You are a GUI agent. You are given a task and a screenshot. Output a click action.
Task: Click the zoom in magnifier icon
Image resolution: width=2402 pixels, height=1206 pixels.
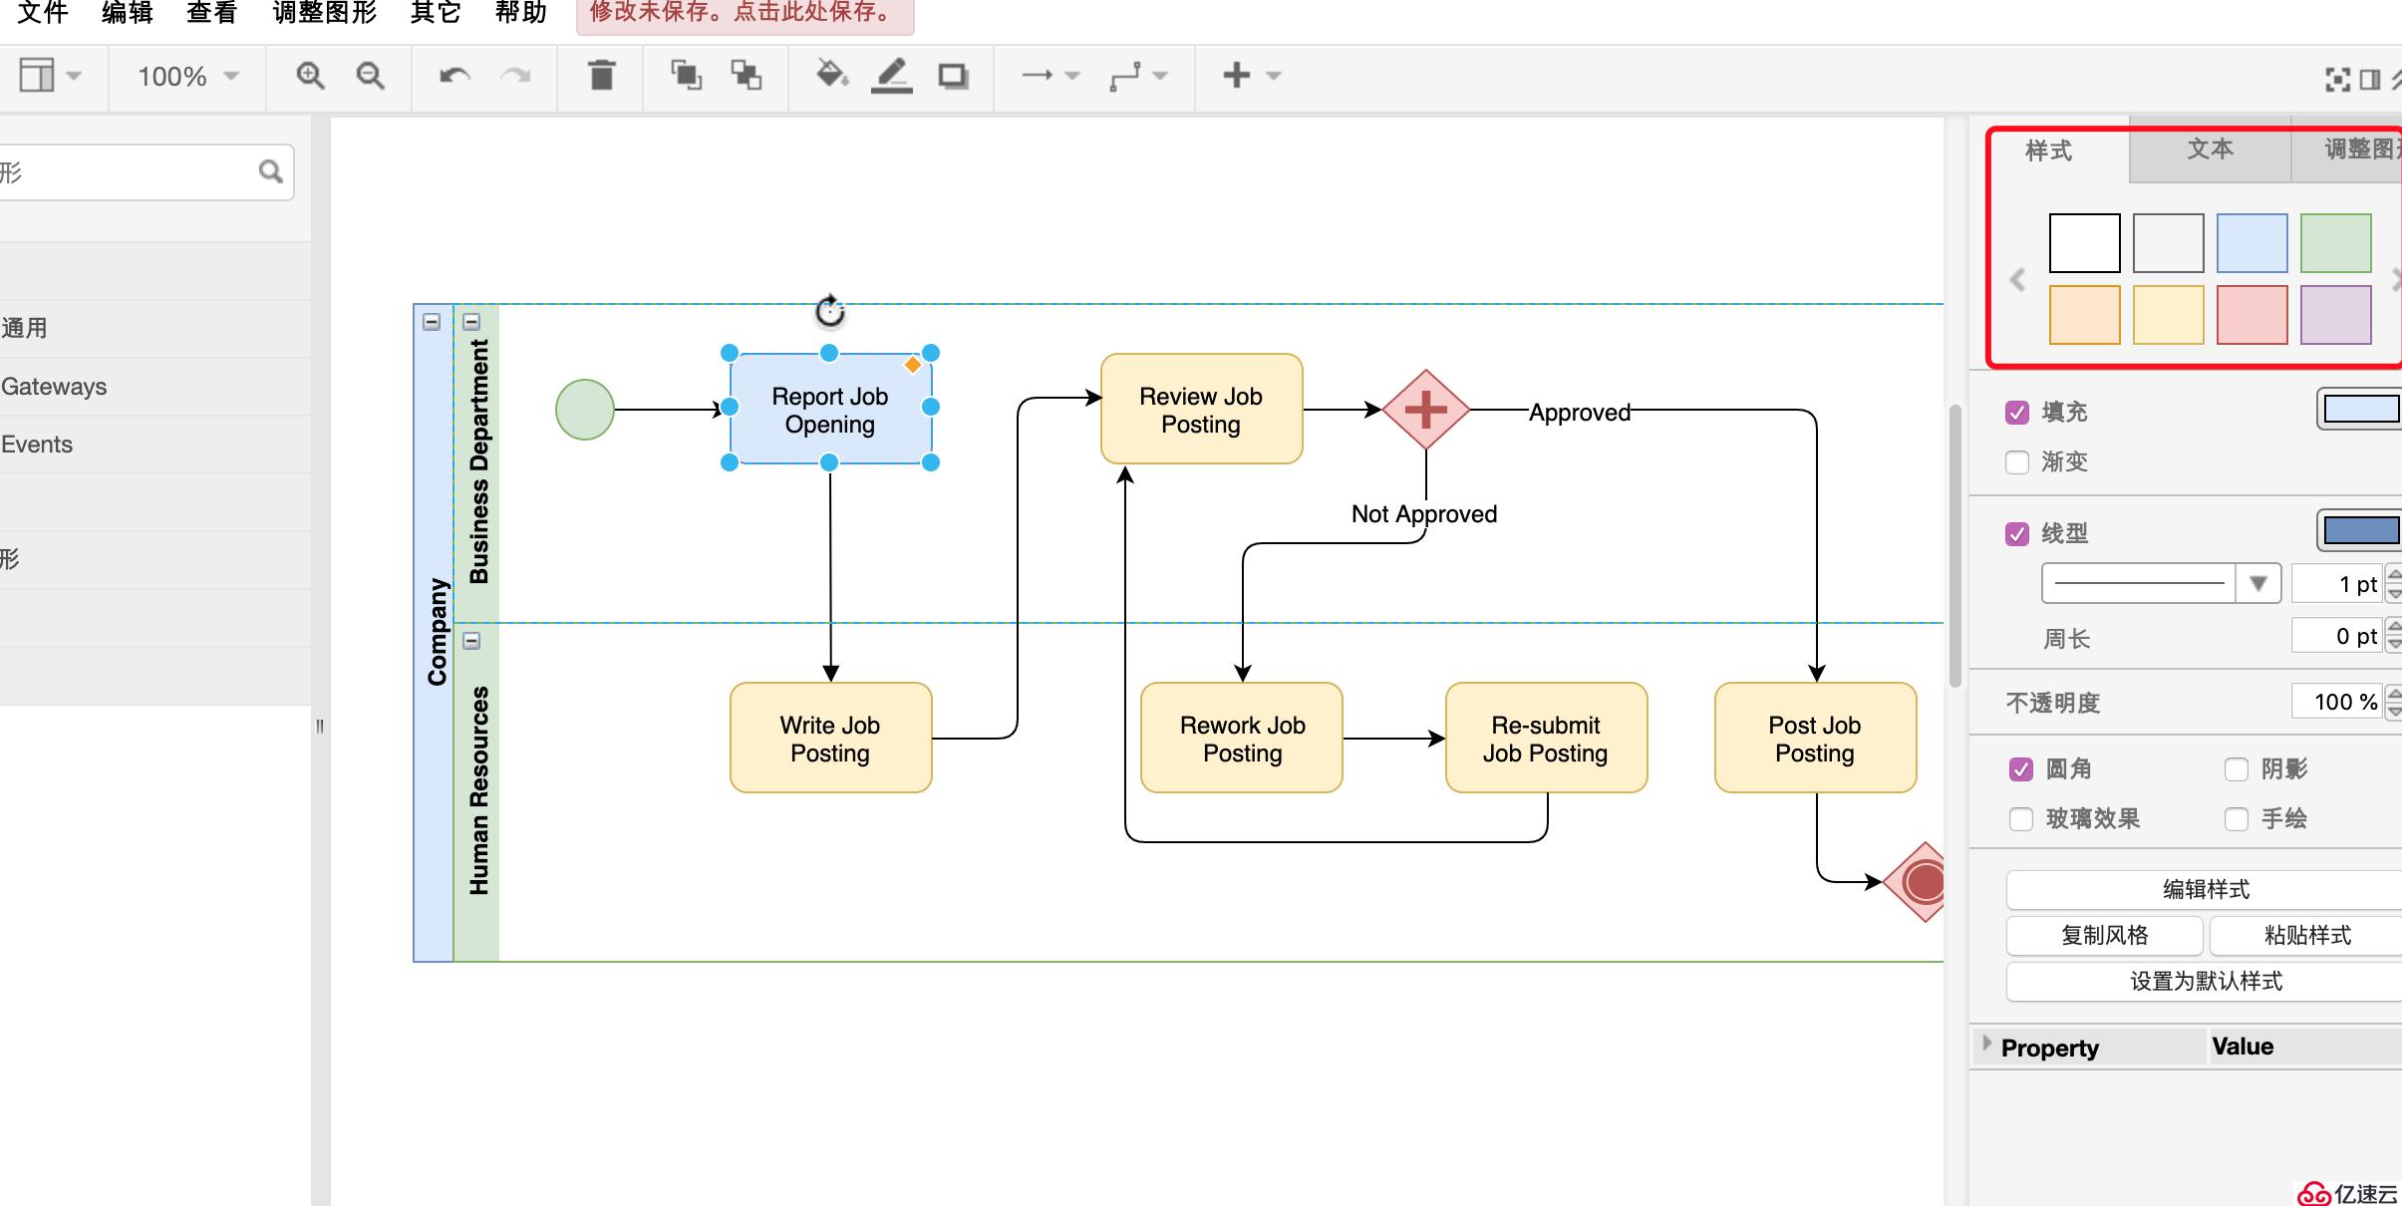click(310, 76)
